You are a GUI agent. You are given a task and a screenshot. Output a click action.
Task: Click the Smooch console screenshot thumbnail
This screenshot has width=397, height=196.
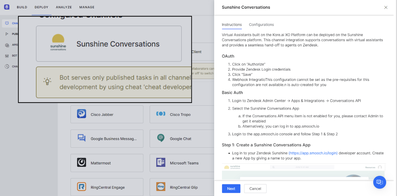click(304, 171)
